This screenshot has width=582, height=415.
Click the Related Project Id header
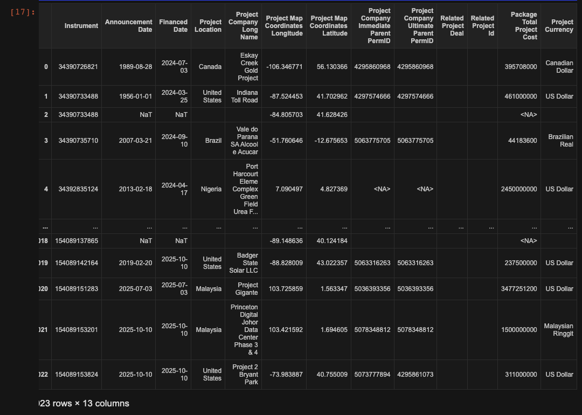(482, 26)
